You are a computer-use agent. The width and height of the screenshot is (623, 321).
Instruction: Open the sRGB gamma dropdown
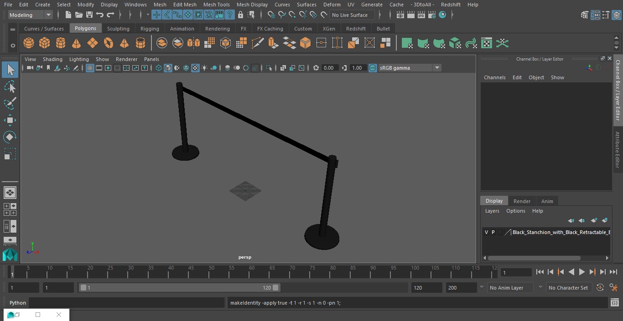point(437,68)
